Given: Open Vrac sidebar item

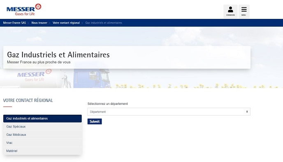Looking at the screenshot, I should 42,143.
